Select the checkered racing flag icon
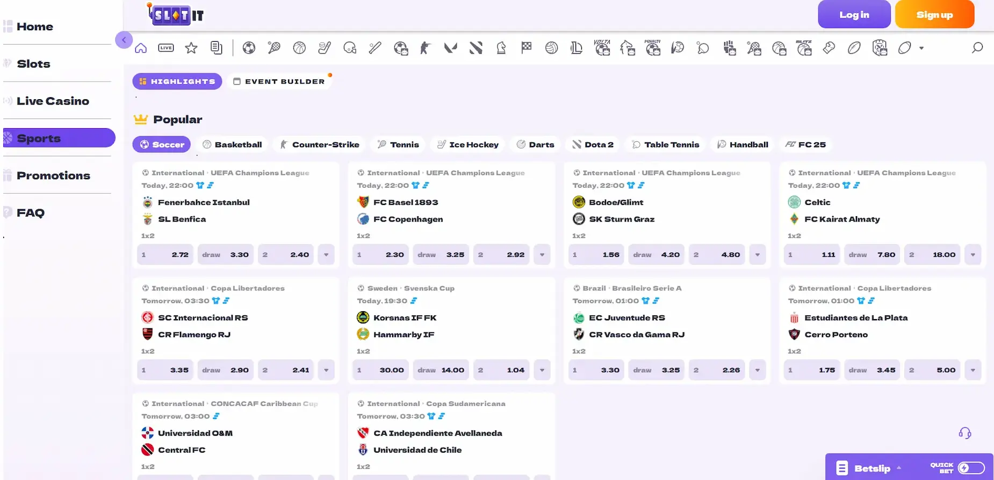The width and height of the screenshot is (994, 480). pos(526,48)
